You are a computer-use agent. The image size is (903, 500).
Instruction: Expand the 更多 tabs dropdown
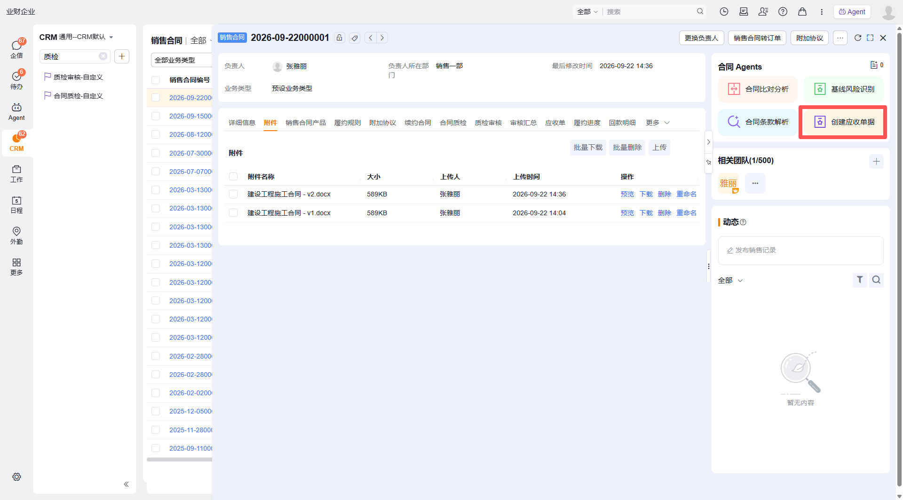(657, 123)
